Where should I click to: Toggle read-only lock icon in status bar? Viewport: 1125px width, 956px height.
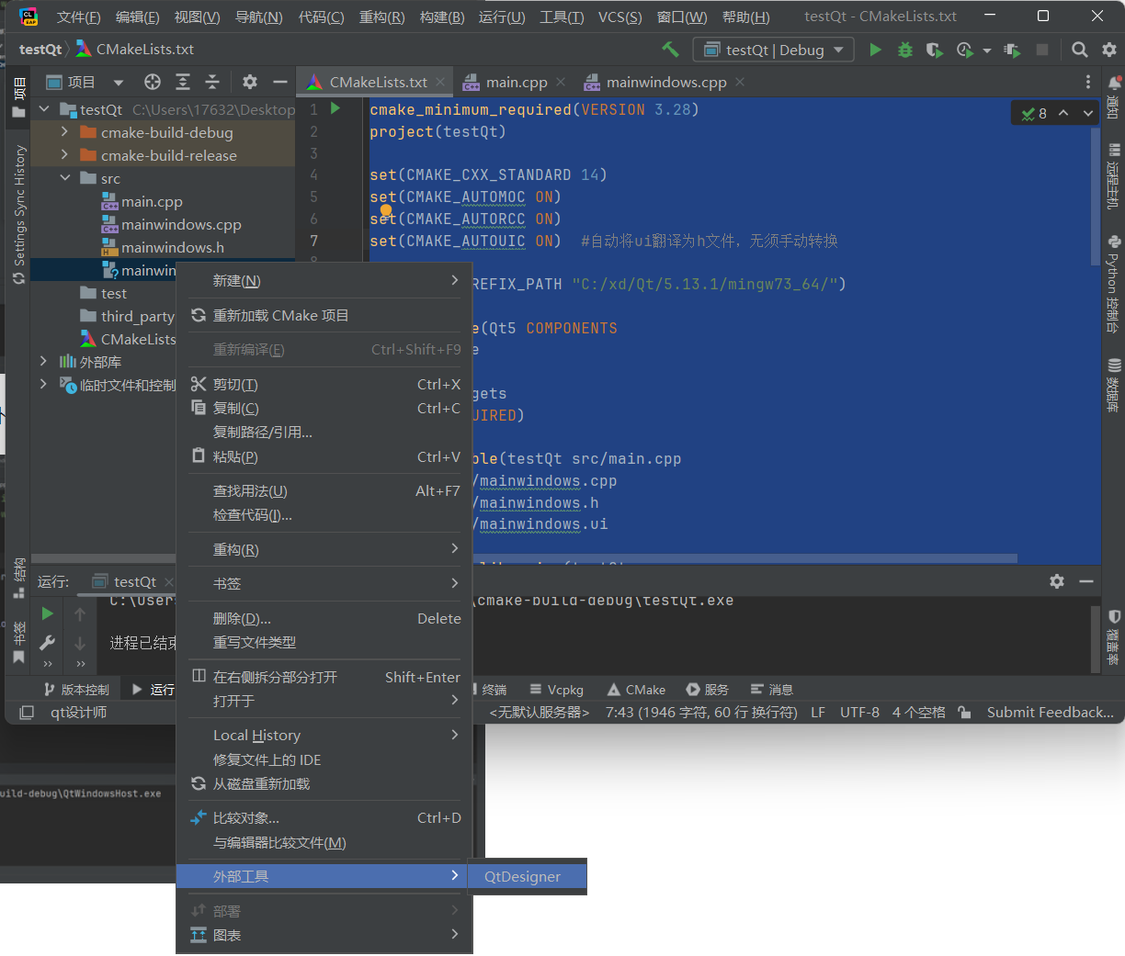click(964, 713)
